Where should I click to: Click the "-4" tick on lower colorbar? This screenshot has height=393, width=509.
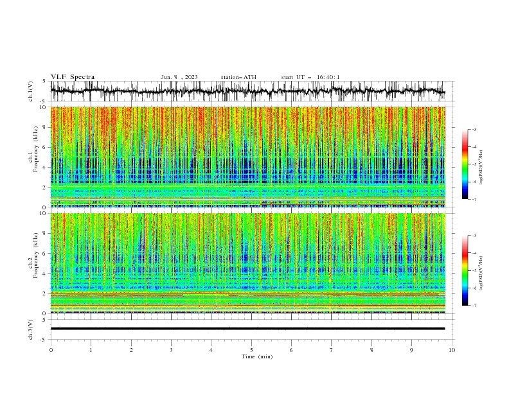coord(474,253)
